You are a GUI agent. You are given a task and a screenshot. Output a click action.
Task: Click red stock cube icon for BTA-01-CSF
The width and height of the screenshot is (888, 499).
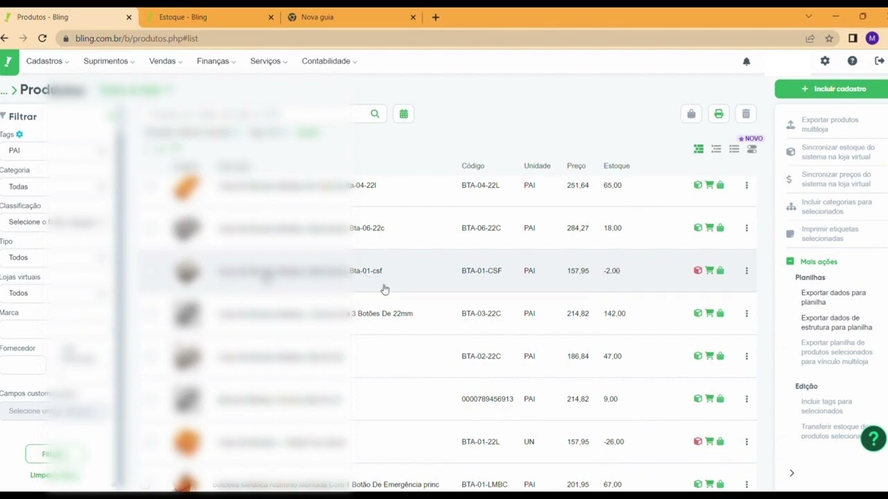(698, 270)
